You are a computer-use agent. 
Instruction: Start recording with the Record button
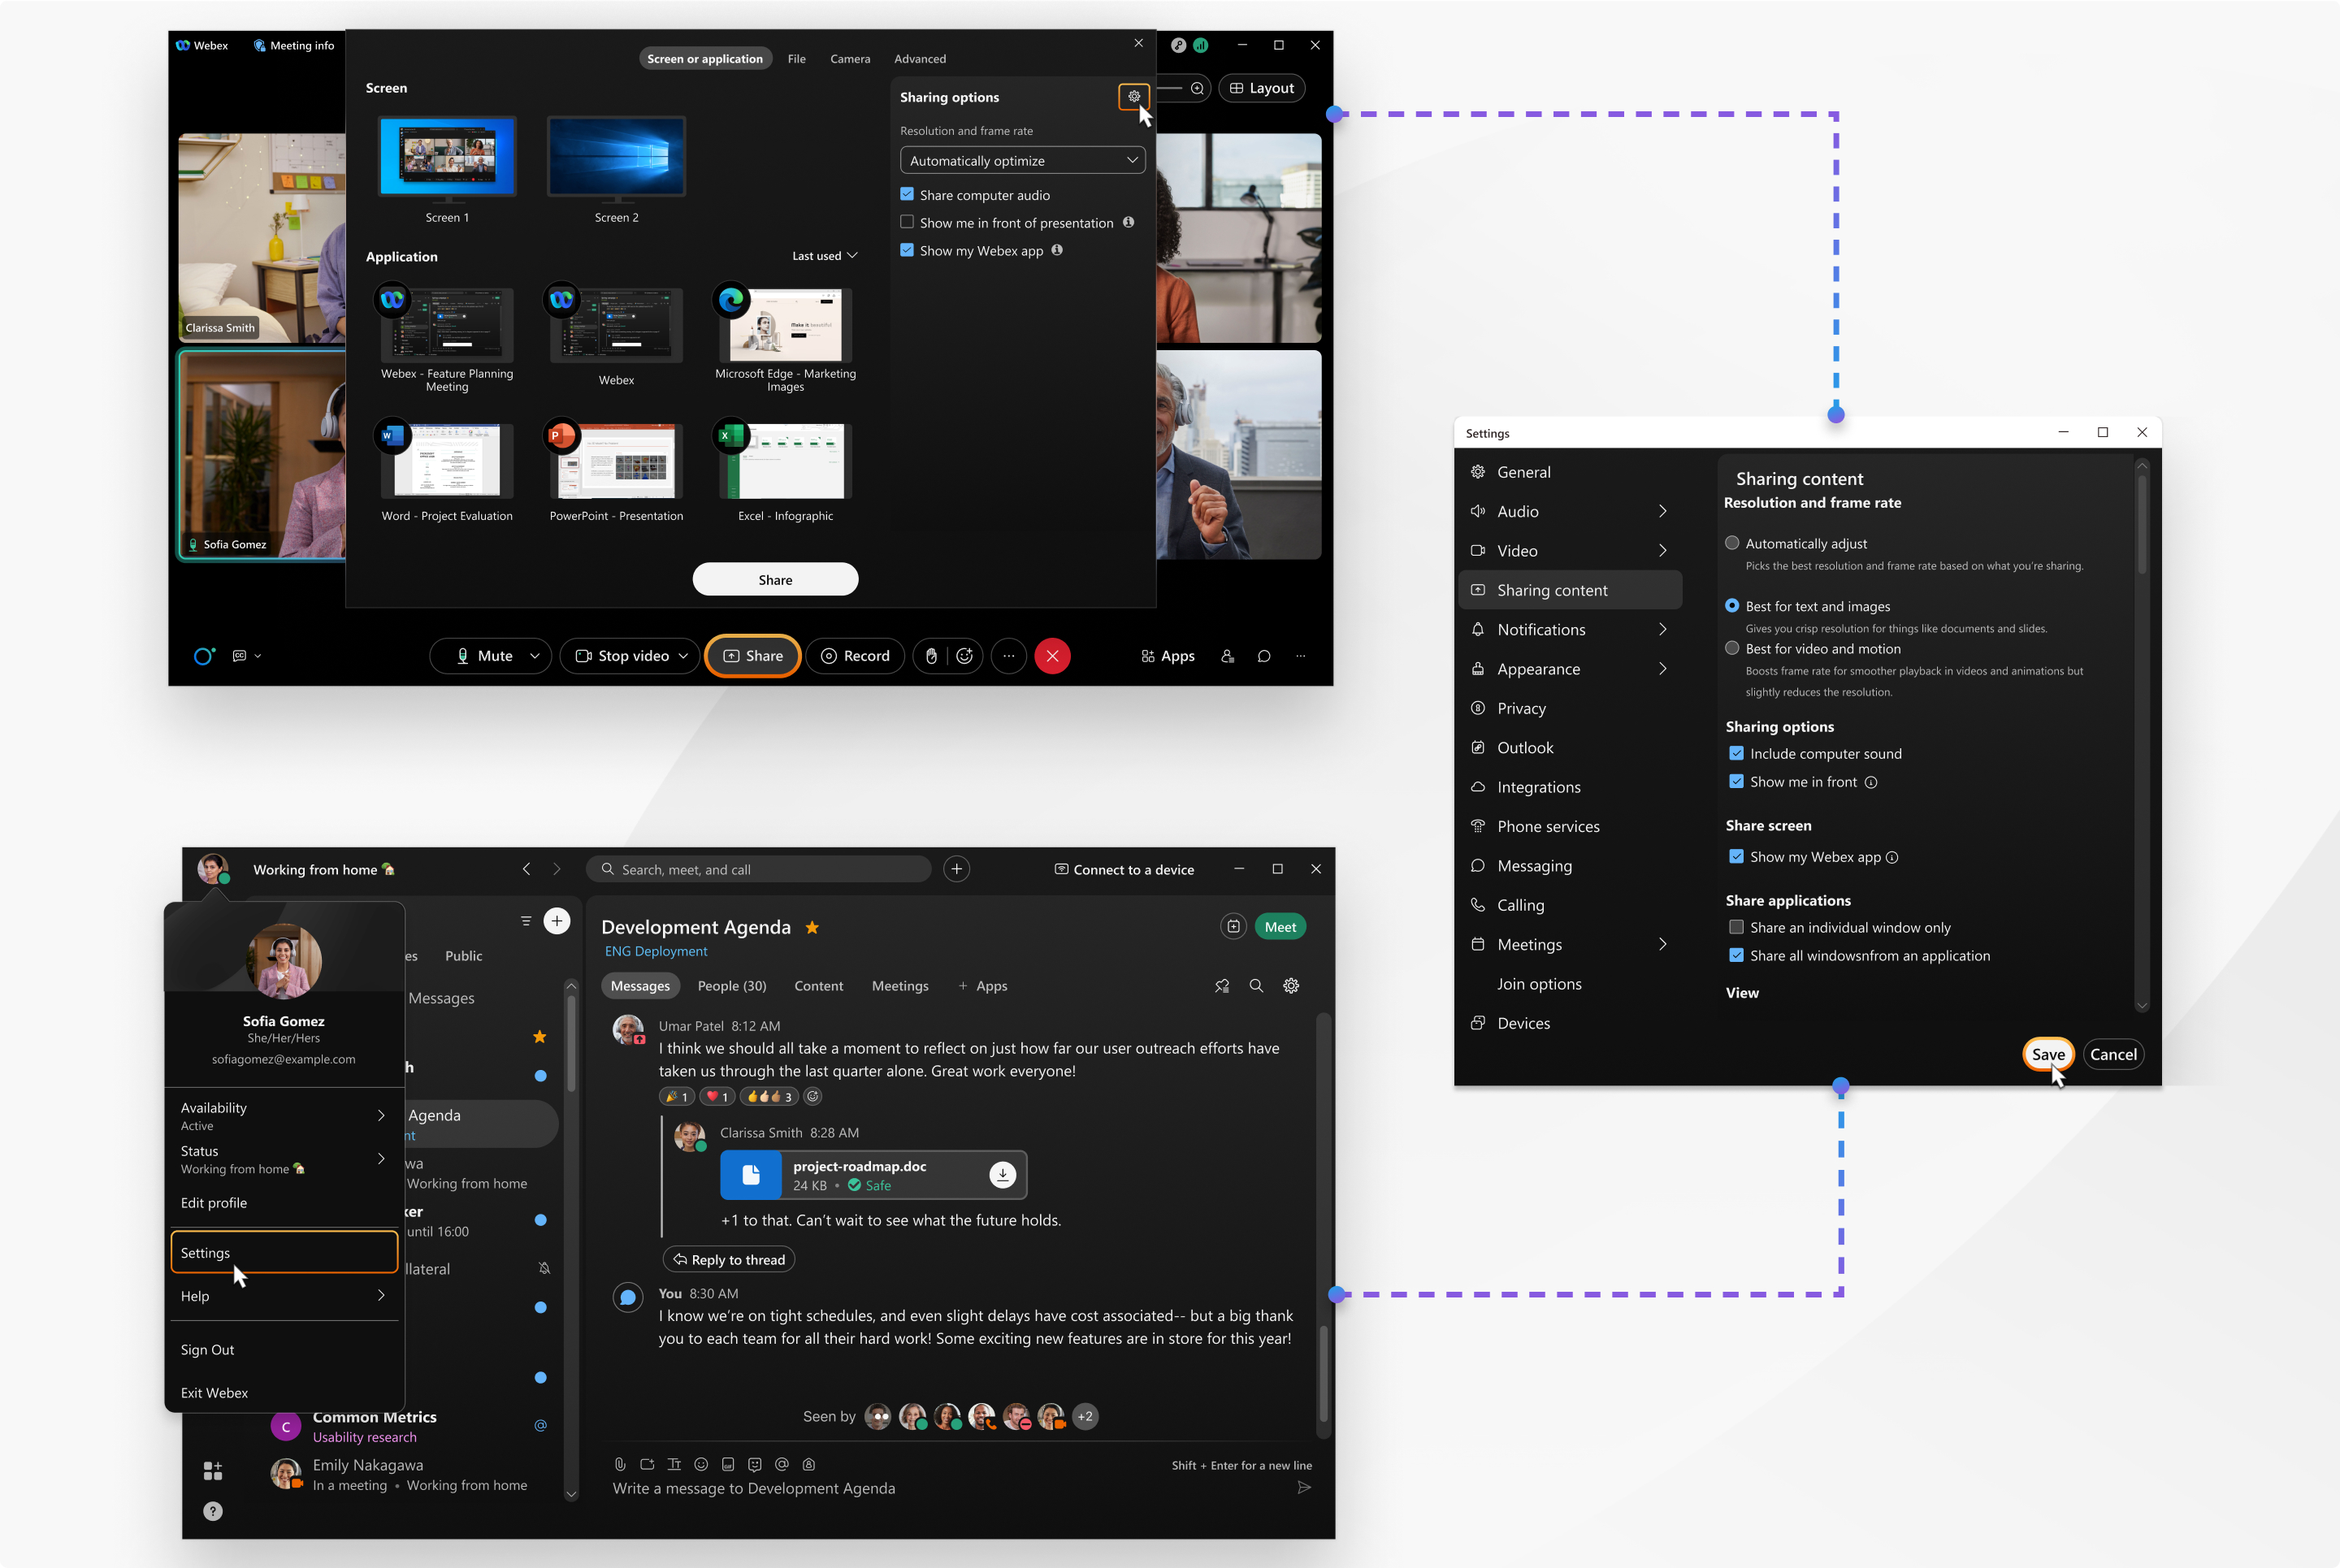point(855,656)
